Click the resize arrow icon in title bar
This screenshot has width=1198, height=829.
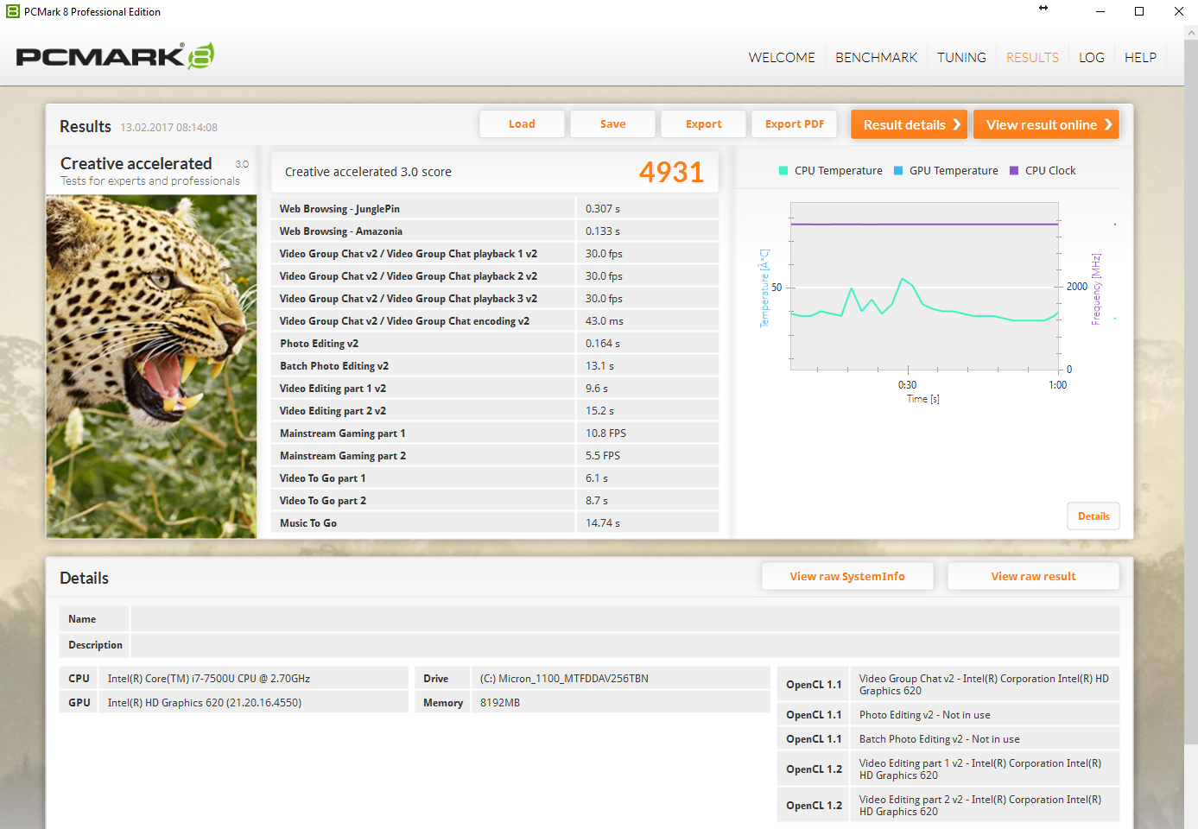coord(1043,9)
